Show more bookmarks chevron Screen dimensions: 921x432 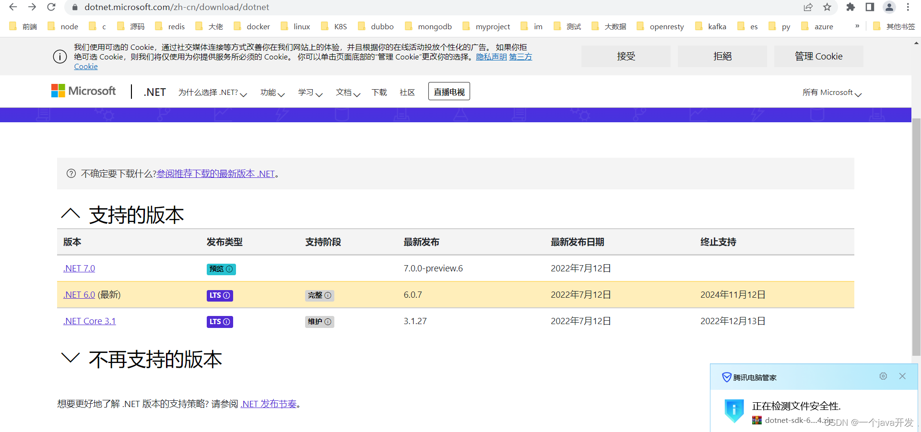click(x=857, y=26)
